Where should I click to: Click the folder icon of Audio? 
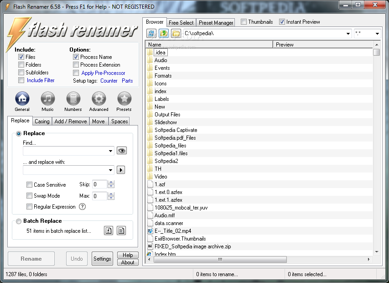point(150,60)
